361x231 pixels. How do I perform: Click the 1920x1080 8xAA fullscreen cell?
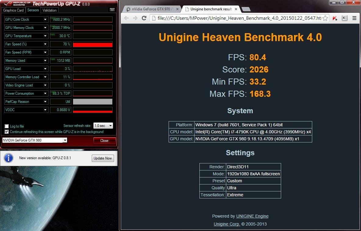coord(253,174)
